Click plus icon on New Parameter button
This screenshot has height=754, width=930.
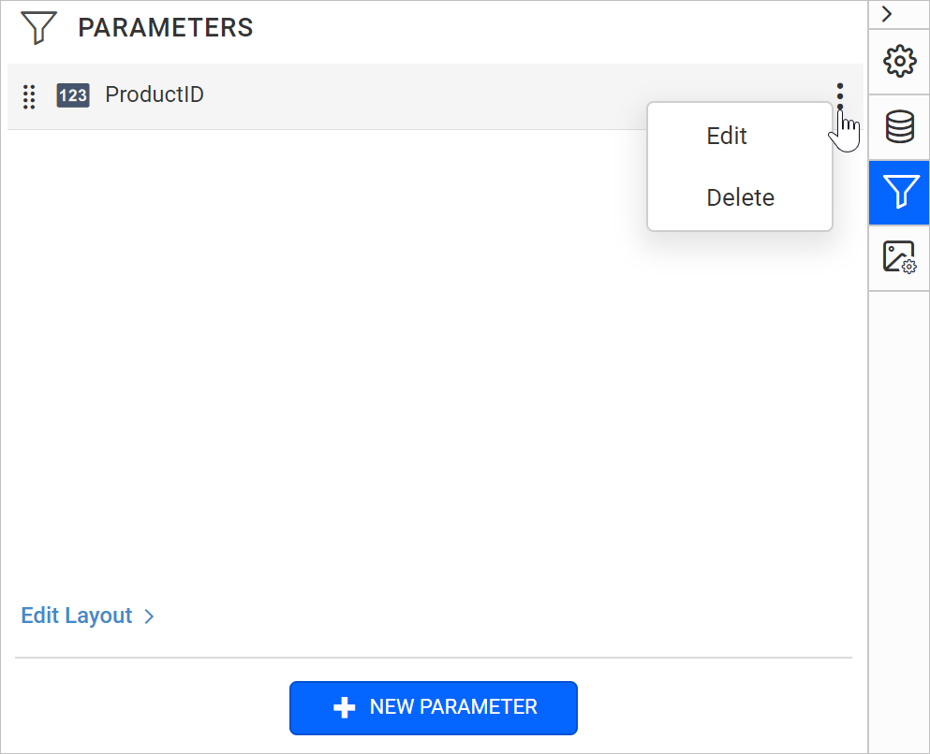tap(345, 708)
